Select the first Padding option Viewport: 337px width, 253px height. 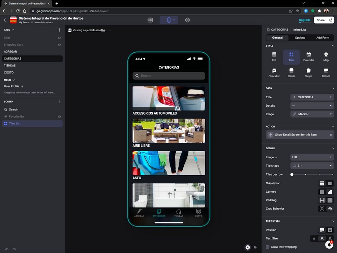(x=322, y=200)
